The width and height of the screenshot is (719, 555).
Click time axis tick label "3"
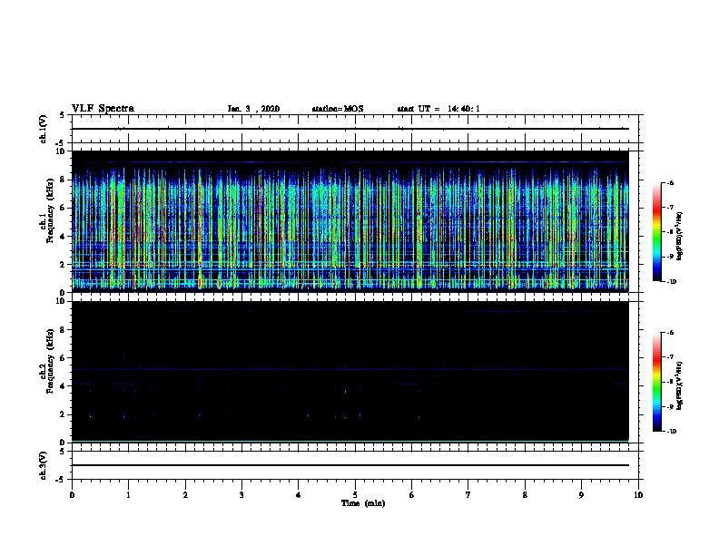click(x=241, y=495)
